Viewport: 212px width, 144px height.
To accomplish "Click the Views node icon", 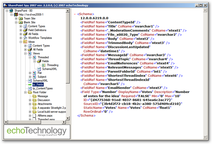I will pos(30,54).
